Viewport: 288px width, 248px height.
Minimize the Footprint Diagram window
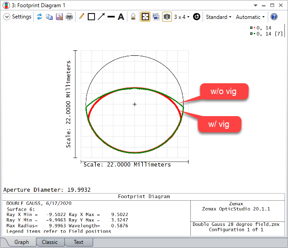[264, 5]
